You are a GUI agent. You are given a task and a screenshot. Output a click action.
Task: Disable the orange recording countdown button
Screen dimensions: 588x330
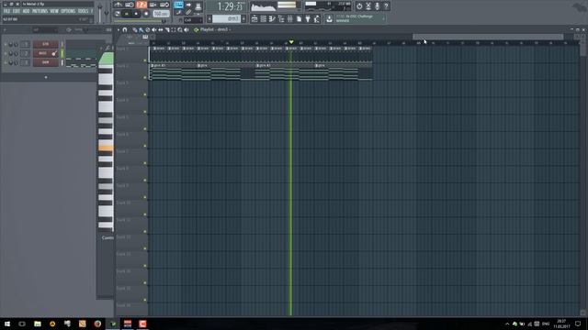pyautogui.click(x=141, y=5)
